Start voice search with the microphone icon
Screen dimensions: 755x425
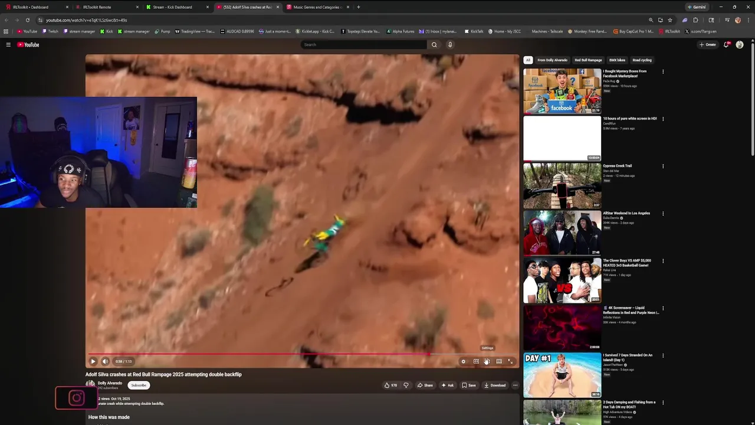[x=450, y=45]
